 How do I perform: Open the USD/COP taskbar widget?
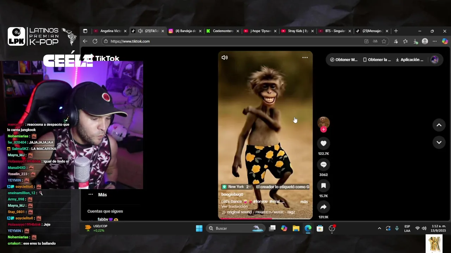click(x=96, y=228)
